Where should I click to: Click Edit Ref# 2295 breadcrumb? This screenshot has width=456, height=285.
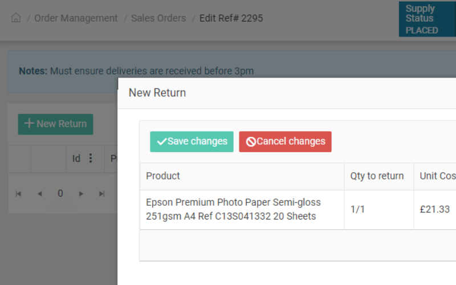[x=231, y=18]
